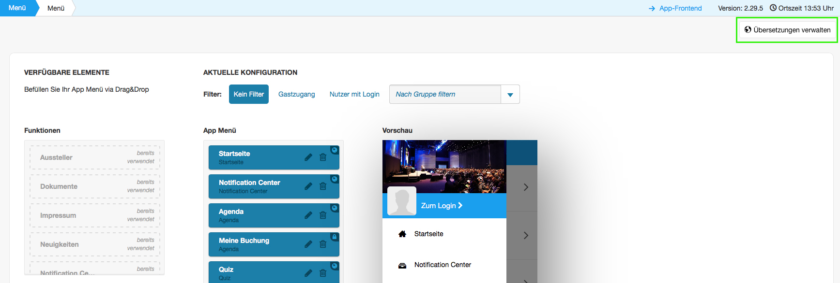
Task: Switch filter to Gastzugang
Action: coord(297,94)
